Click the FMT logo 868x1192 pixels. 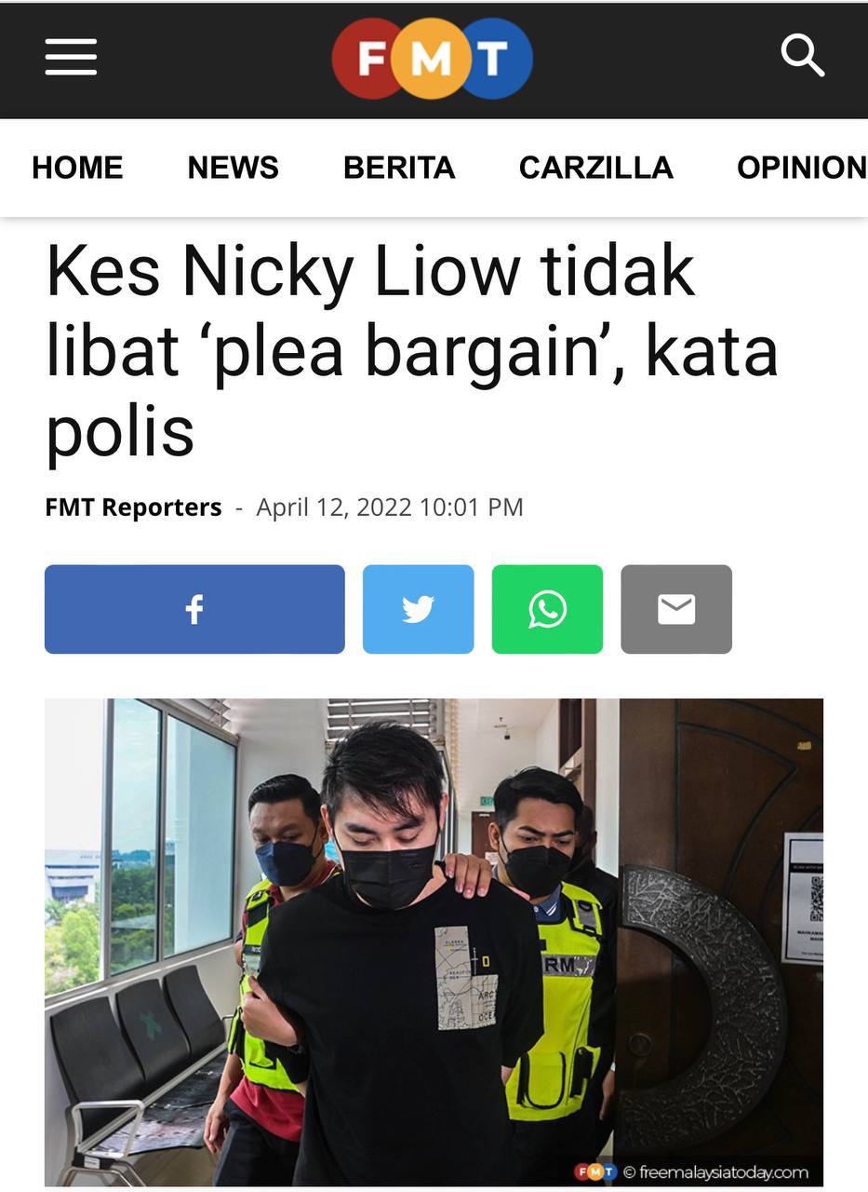coord(433,59)
